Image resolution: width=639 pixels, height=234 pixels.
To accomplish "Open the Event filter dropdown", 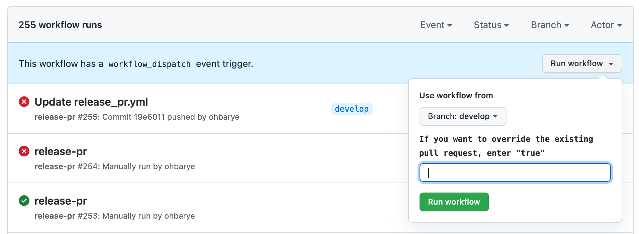I will pyautogui.click(x=436, y=25).
